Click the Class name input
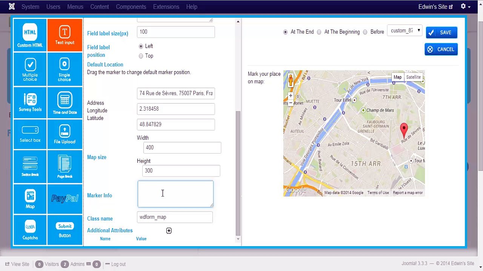 coord(175,217)
